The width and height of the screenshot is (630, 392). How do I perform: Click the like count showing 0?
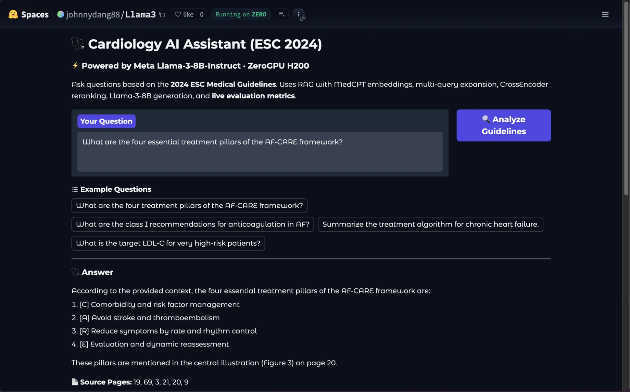202,14
